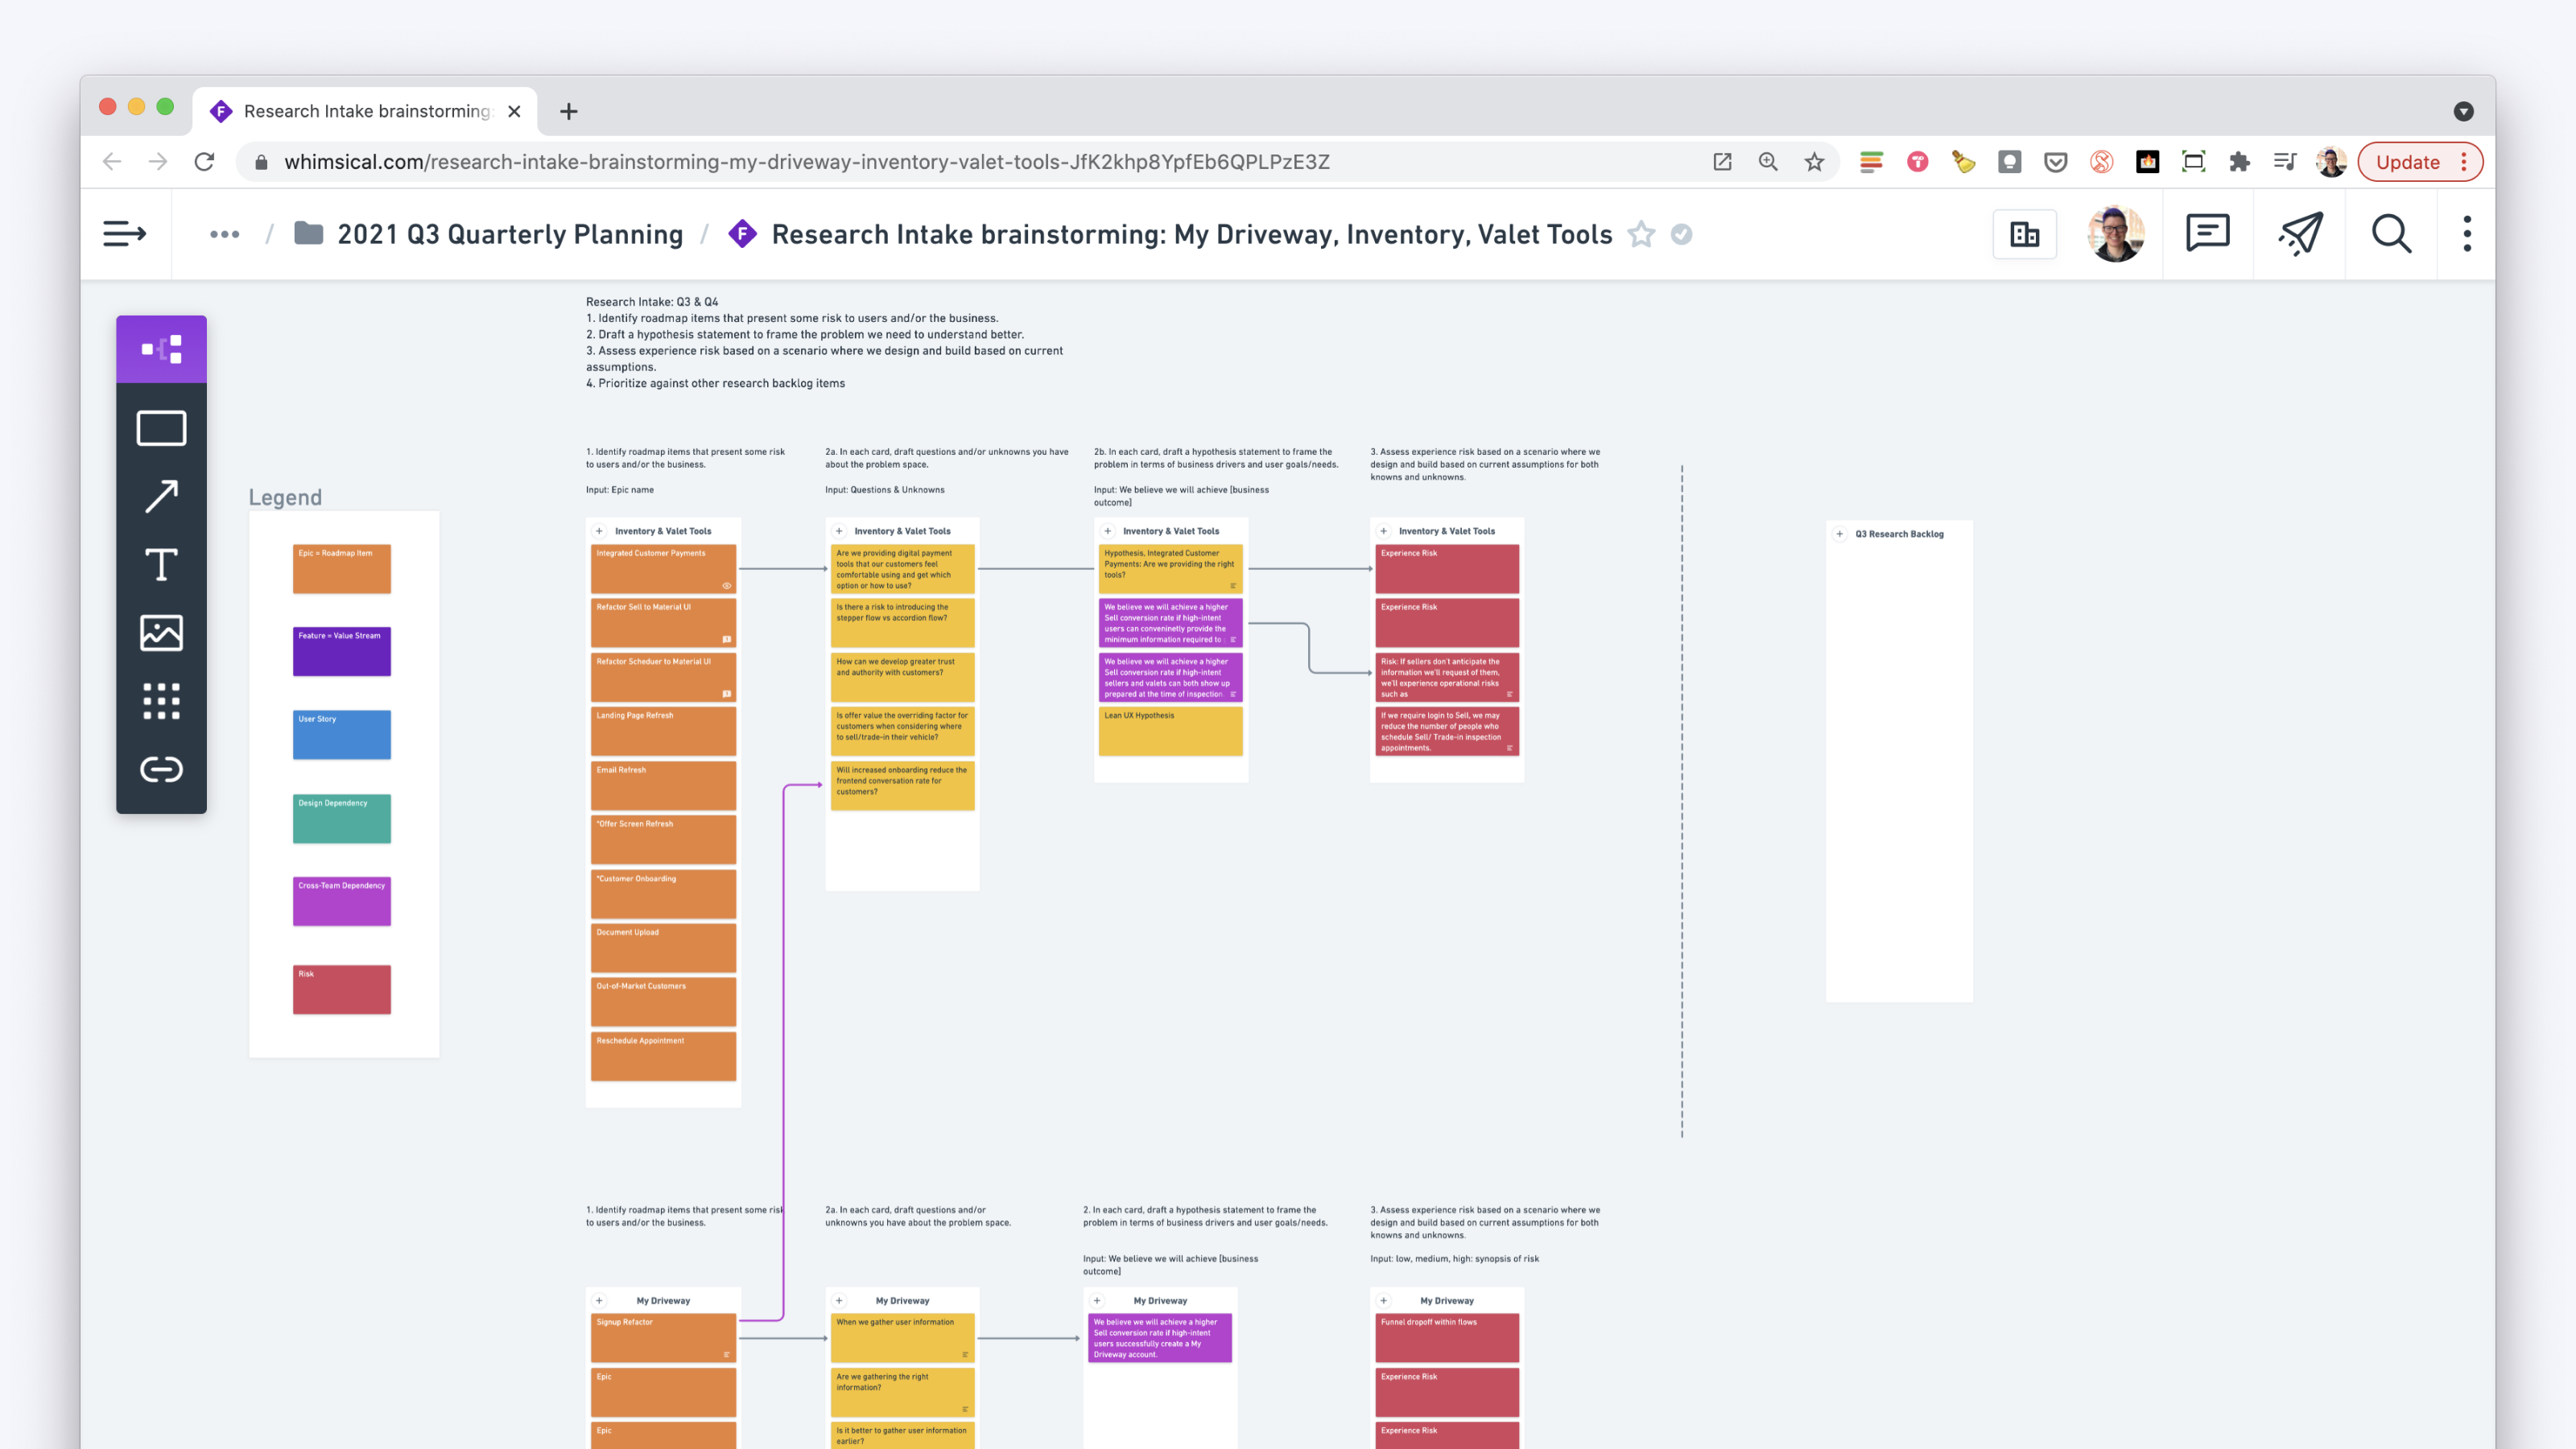Image resolution: width=2576 pixels, height=1449 pixels.
Task: Click the Risk red color swatch in Legend
Action: 342,989
